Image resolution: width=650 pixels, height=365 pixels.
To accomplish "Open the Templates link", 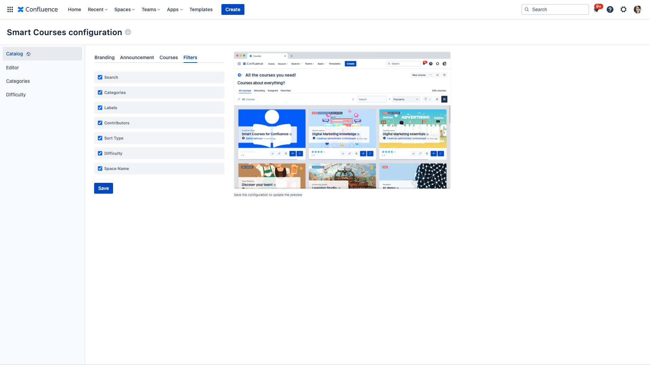I will click(x=201, y=9).
